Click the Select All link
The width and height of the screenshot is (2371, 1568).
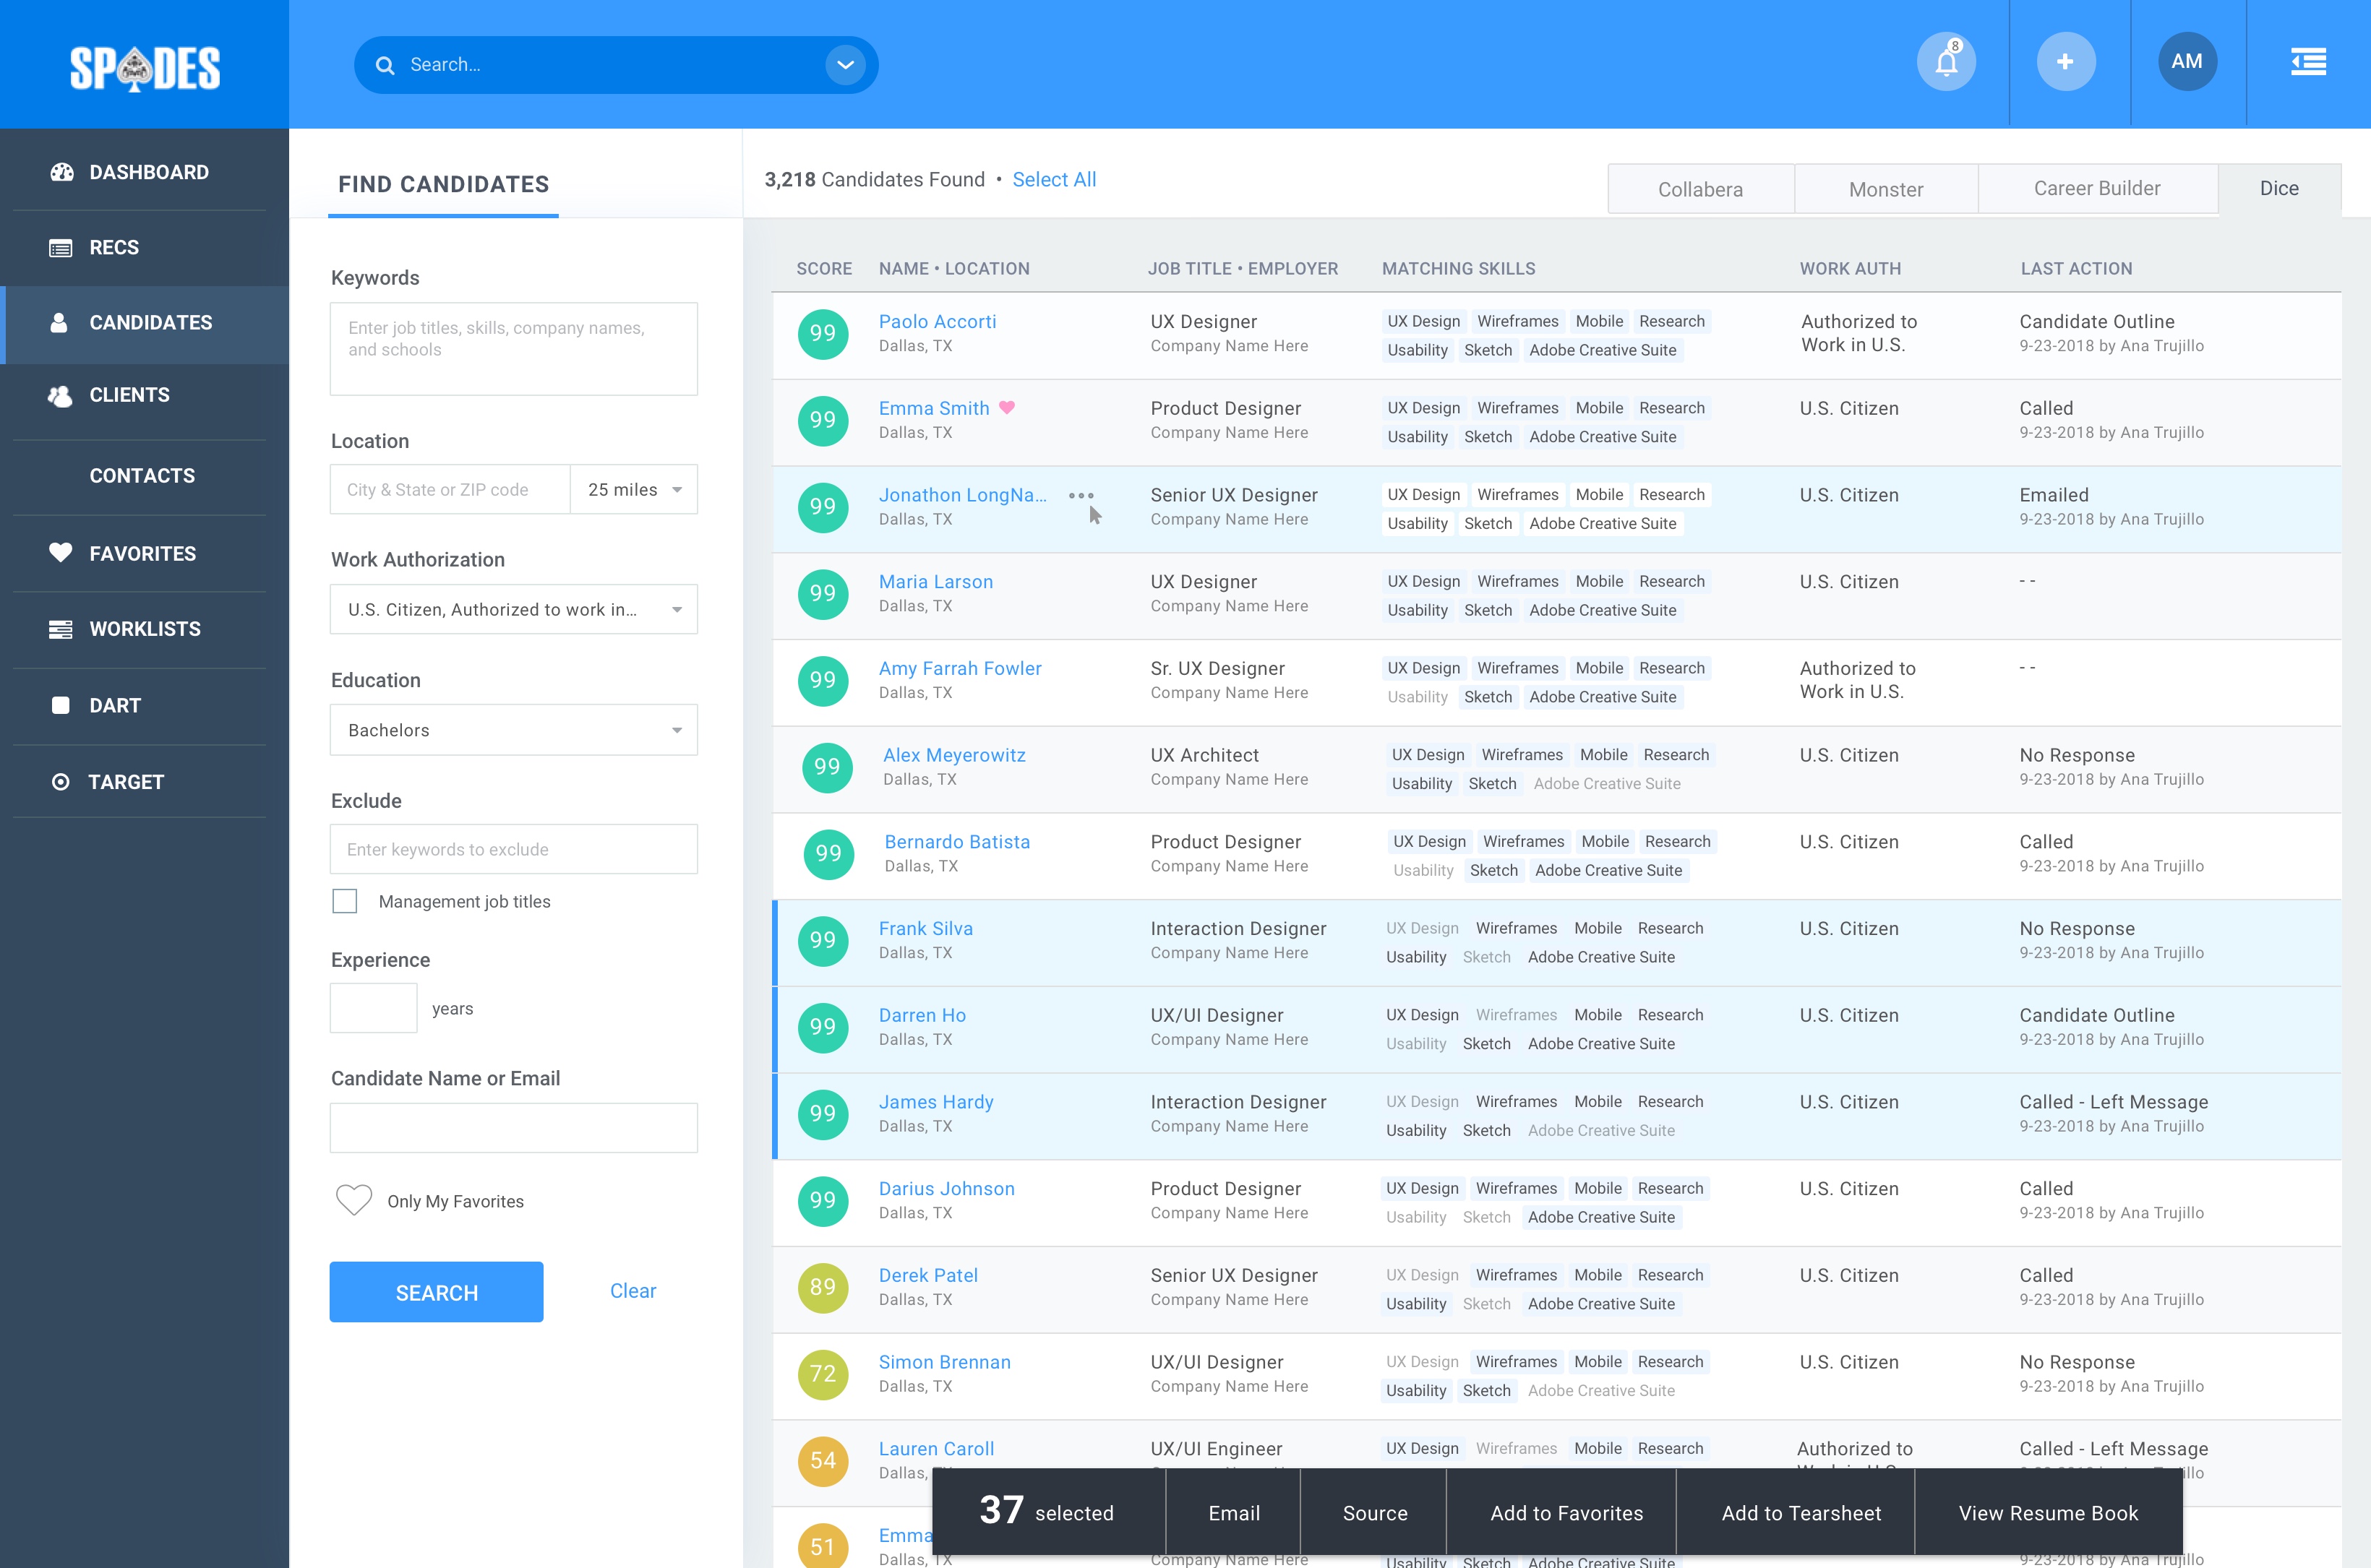point(1055,179)
